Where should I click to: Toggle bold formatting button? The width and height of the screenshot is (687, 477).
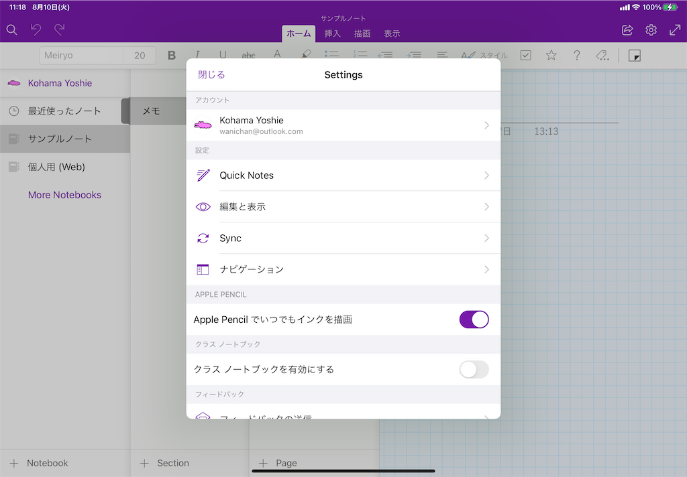(172, 55)
